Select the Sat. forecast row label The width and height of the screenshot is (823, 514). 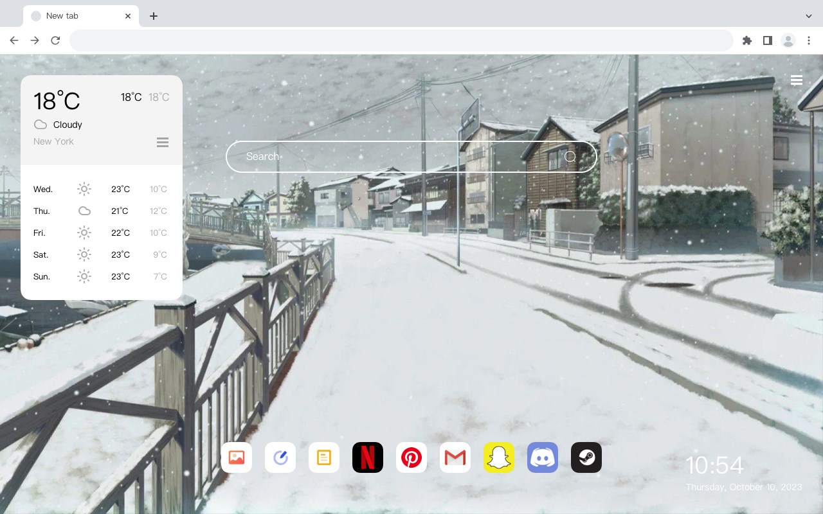(x=41, y=254)
